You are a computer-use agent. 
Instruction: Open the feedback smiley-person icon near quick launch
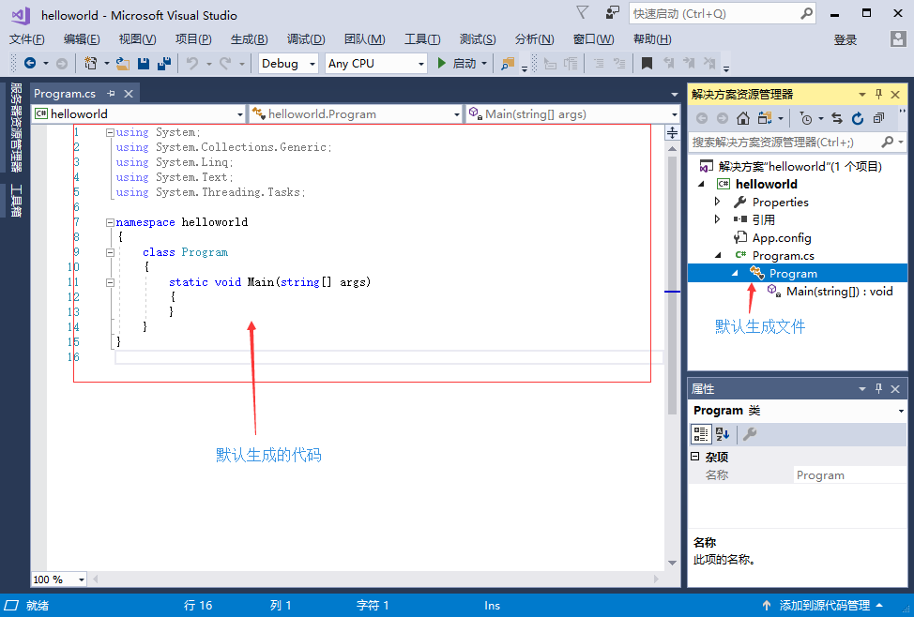point(613,13)
